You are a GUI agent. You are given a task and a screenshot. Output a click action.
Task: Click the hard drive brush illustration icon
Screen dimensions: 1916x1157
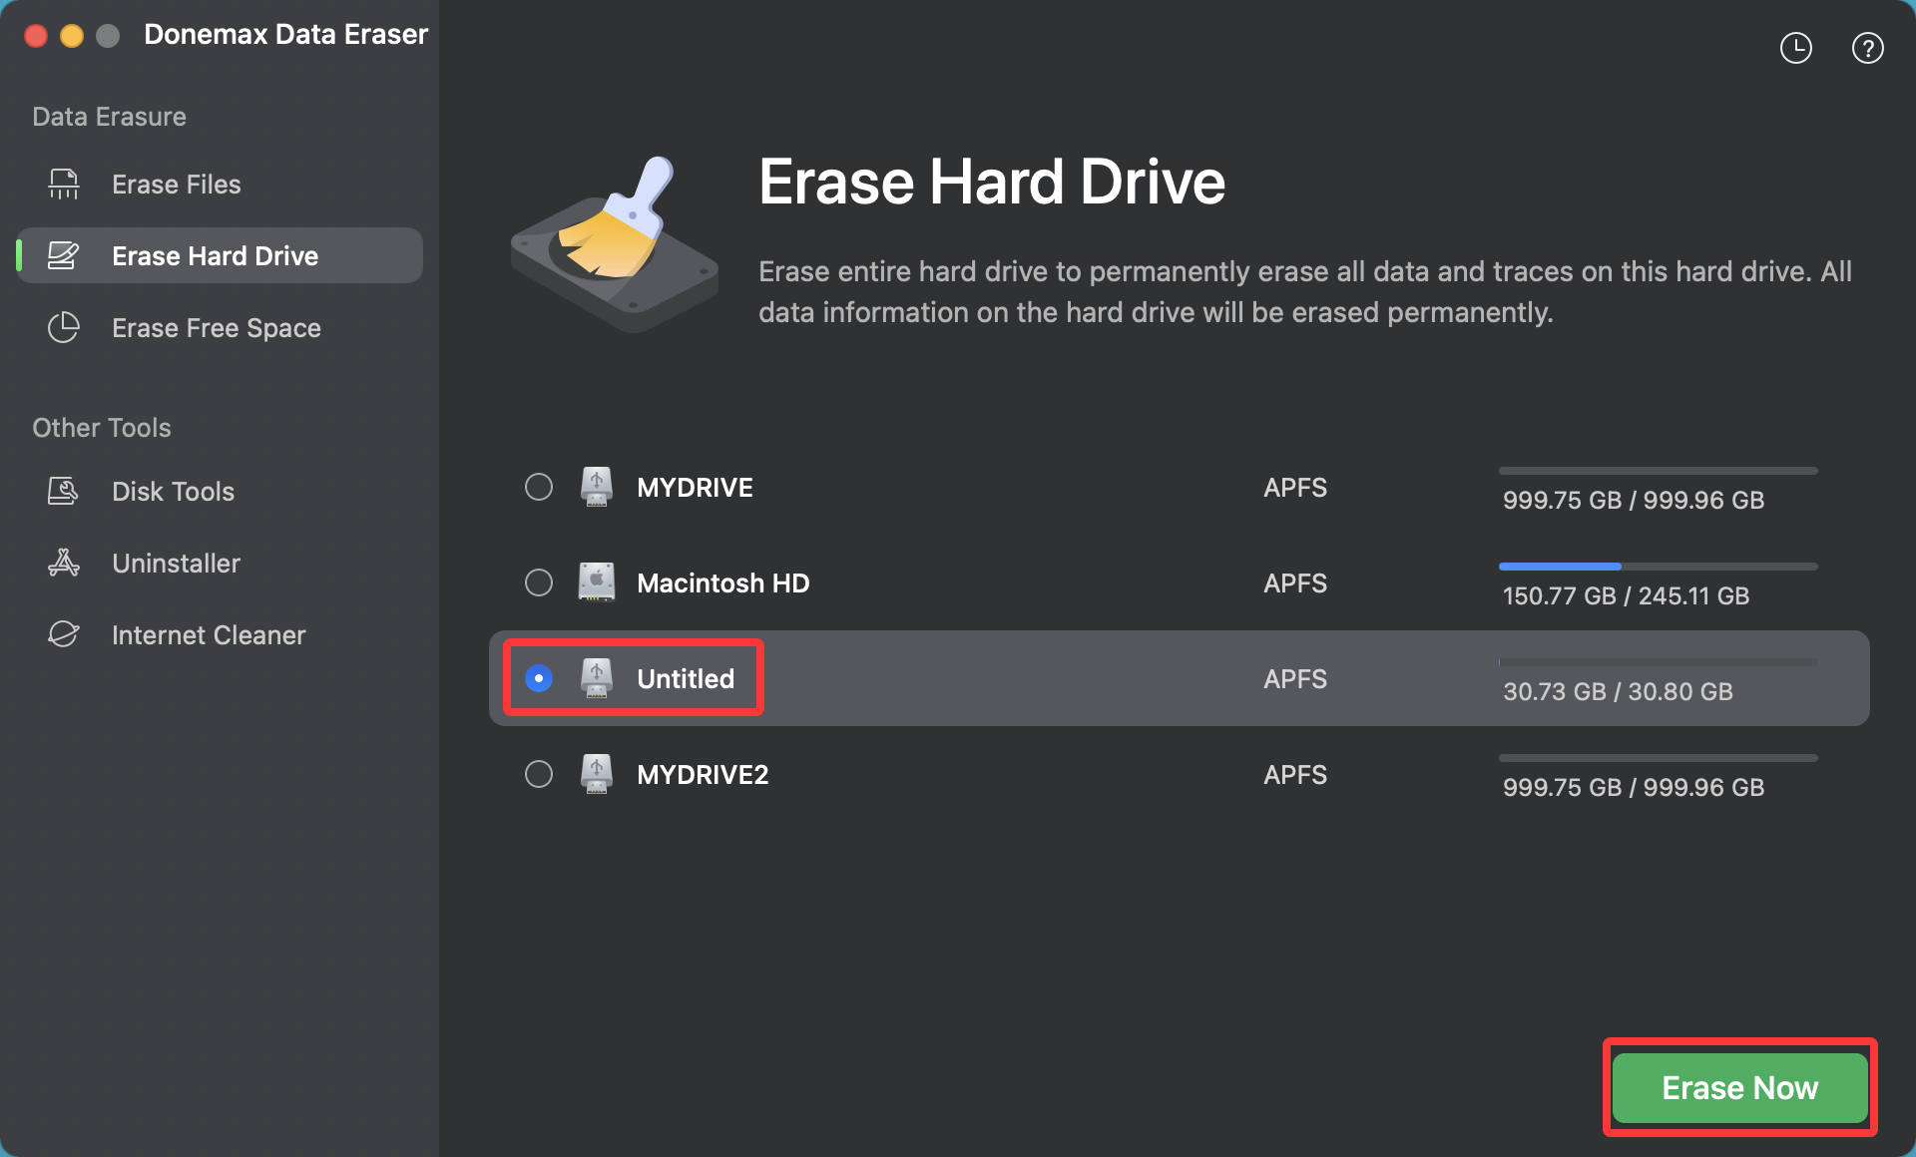[x=613, y=246]
